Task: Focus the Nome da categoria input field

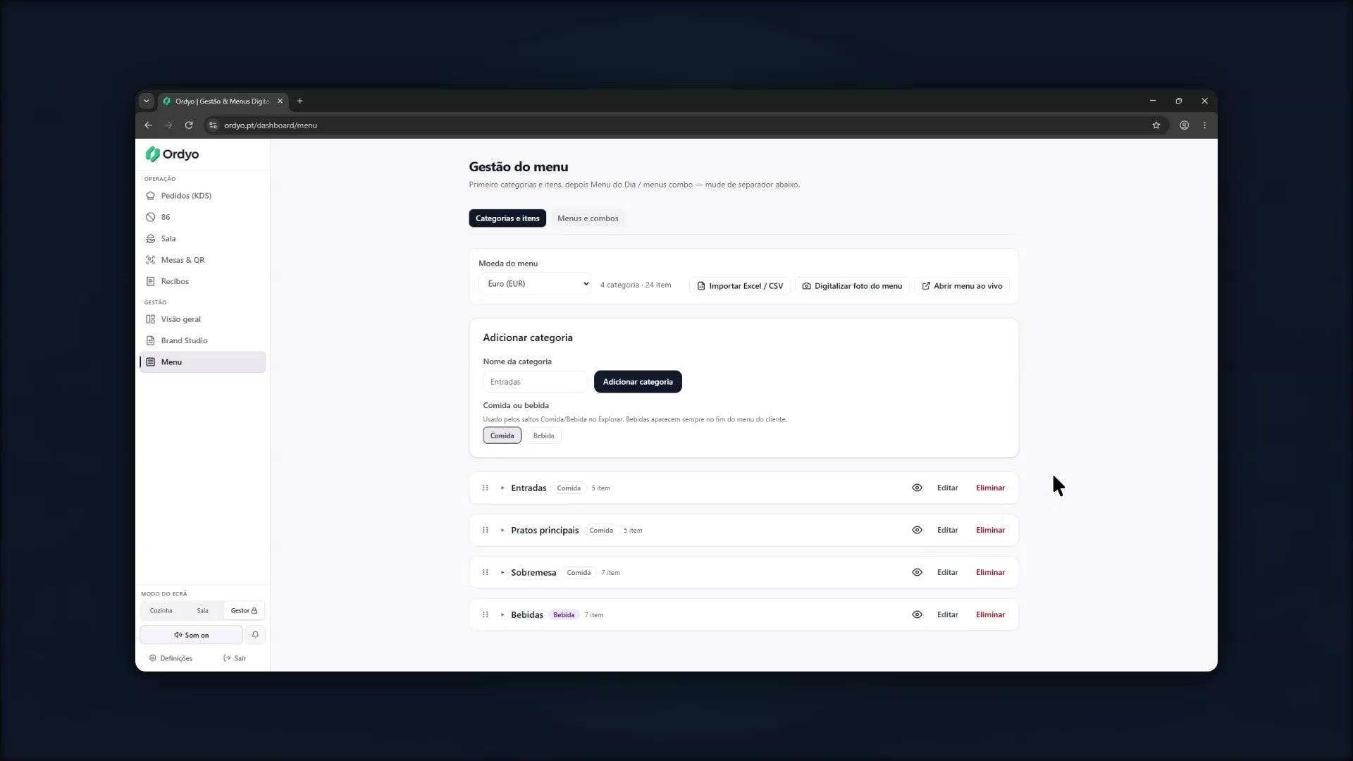Action: (x=535, y=382)
